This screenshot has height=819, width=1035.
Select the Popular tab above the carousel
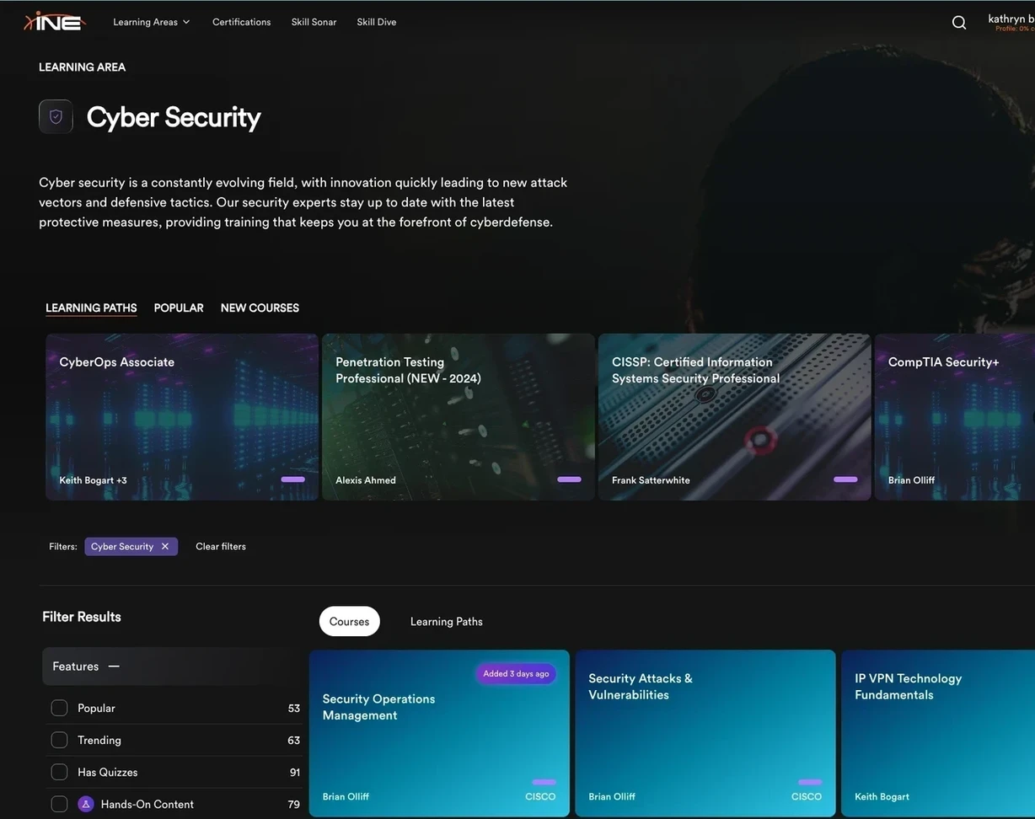tap(179, 308)
